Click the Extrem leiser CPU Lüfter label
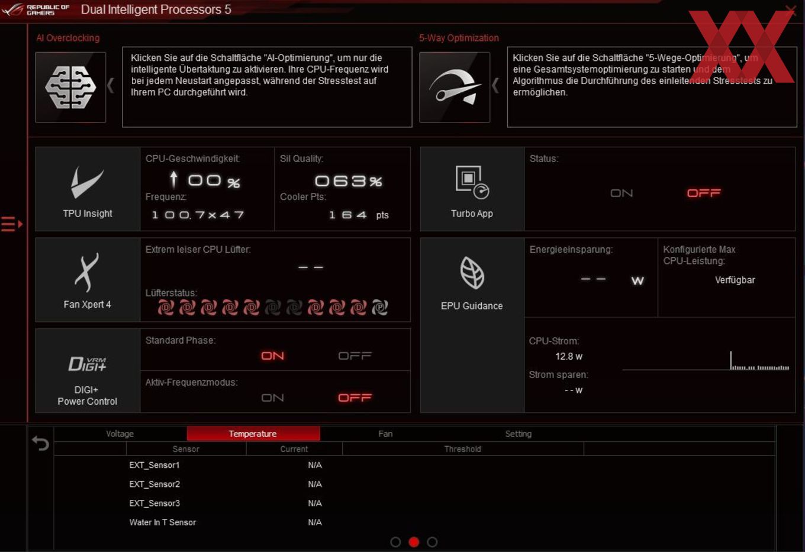 [x=198, y=250]
